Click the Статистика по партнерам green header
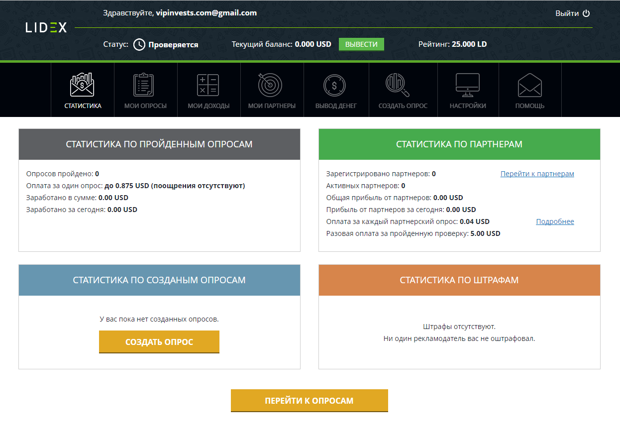 [459, 144]
